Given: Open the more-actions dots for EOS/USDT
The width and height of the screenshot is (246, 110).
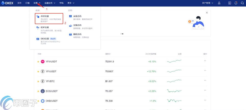Looking at the screenshot, I should click(x=205, y=90).
